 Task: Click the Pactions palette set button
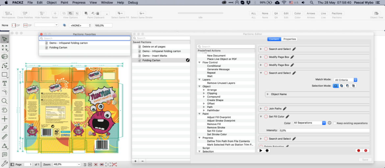pyautogui.click(x=337, y=13)
